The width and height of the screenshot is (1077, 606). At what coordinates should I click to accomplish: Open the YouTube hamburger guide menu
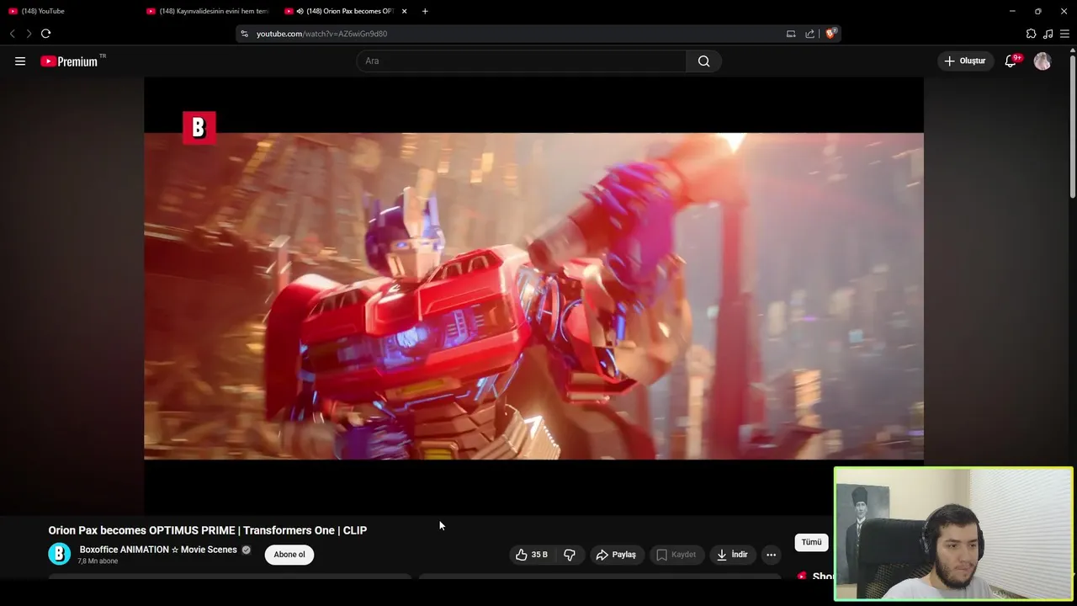20,61
